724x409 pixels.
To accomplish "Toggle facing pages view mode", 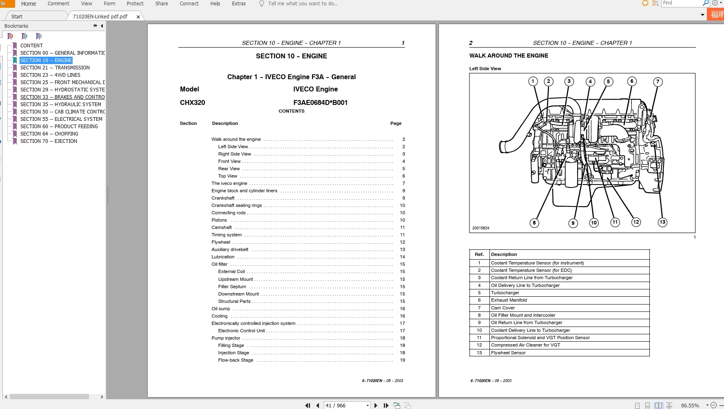I will (658, 405).
